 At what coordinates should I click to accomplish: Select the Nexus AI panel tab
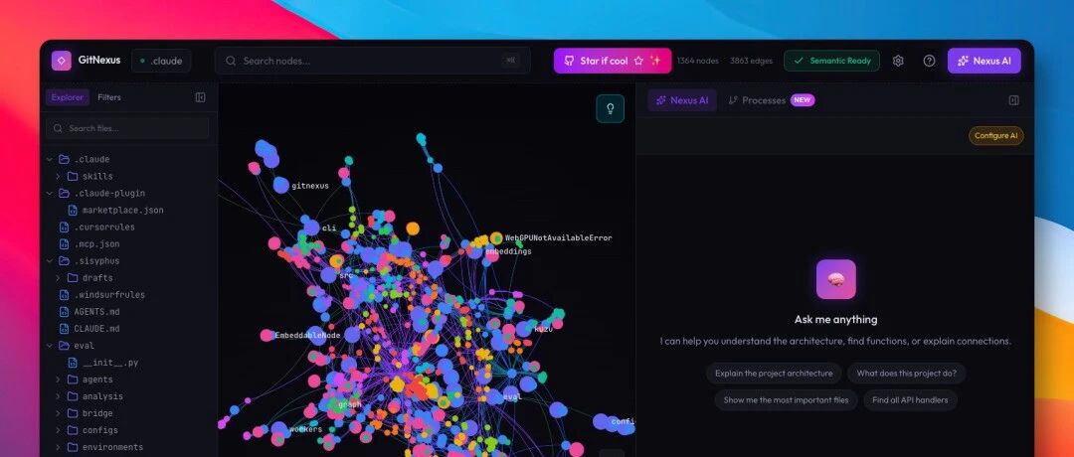pos(681,100)
